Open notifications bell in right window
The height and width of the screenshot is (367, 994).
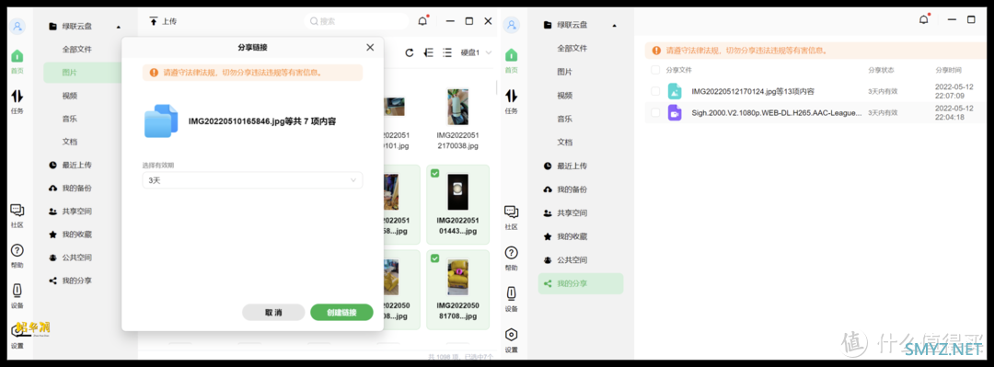click(x=924, y=19)
